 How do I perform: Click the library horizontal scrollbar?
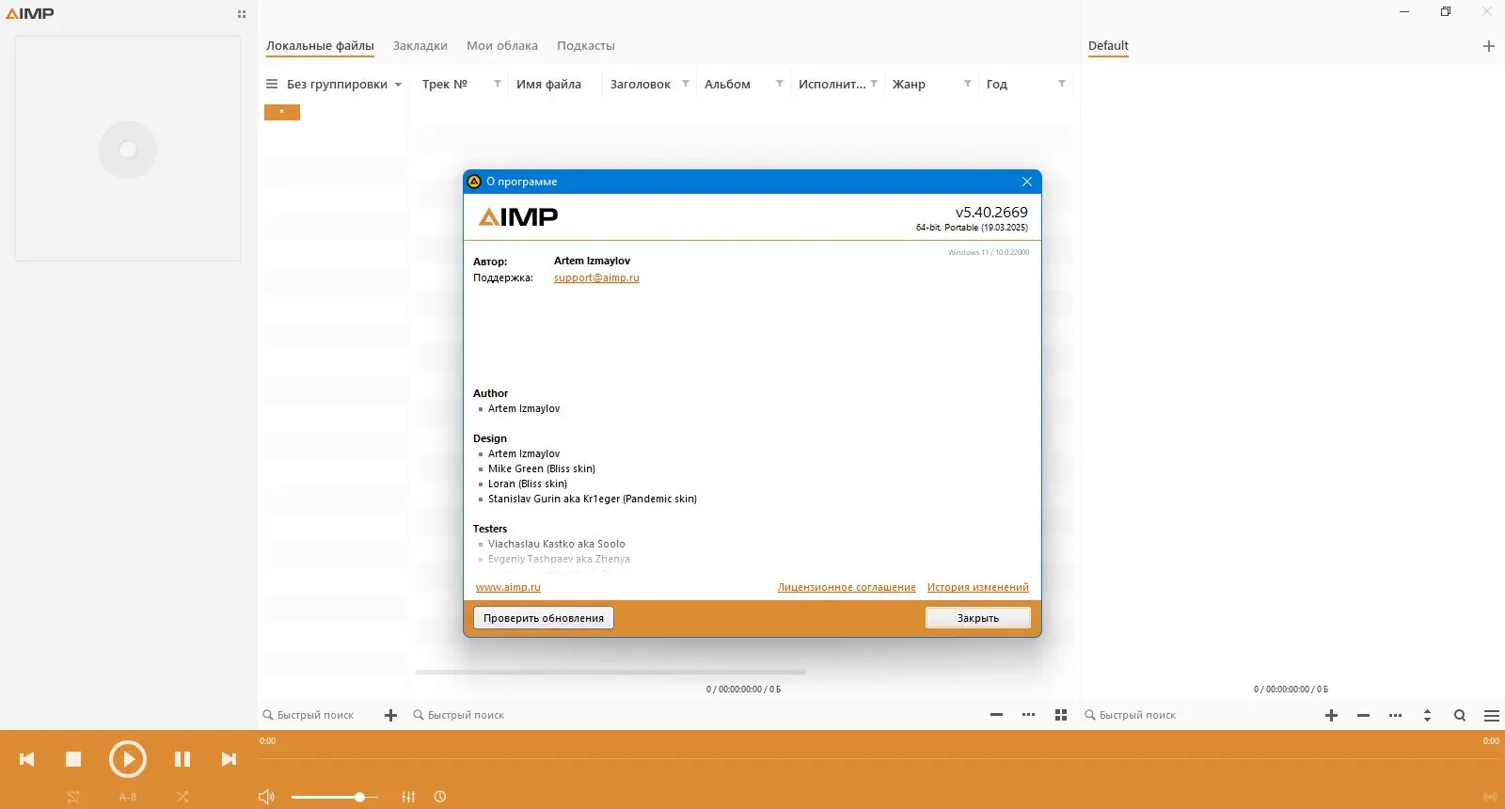click(610, 672)
